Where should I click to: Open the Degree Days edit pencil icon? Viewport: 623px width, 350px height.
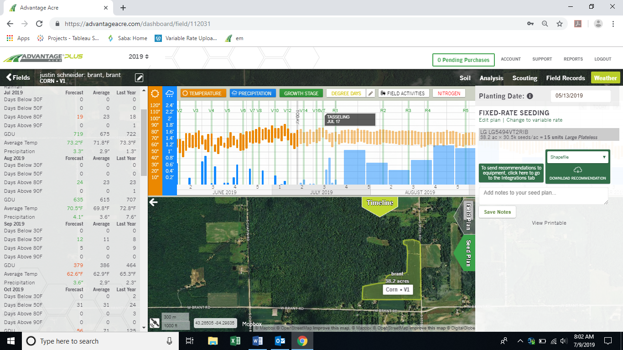pyautogui.click(x=371, y=93)
